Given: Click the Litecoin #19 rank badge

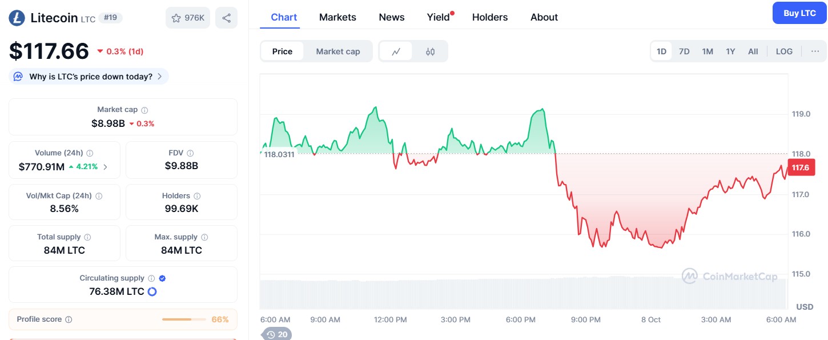Looking at the screenshot, I should coord(110,18).
